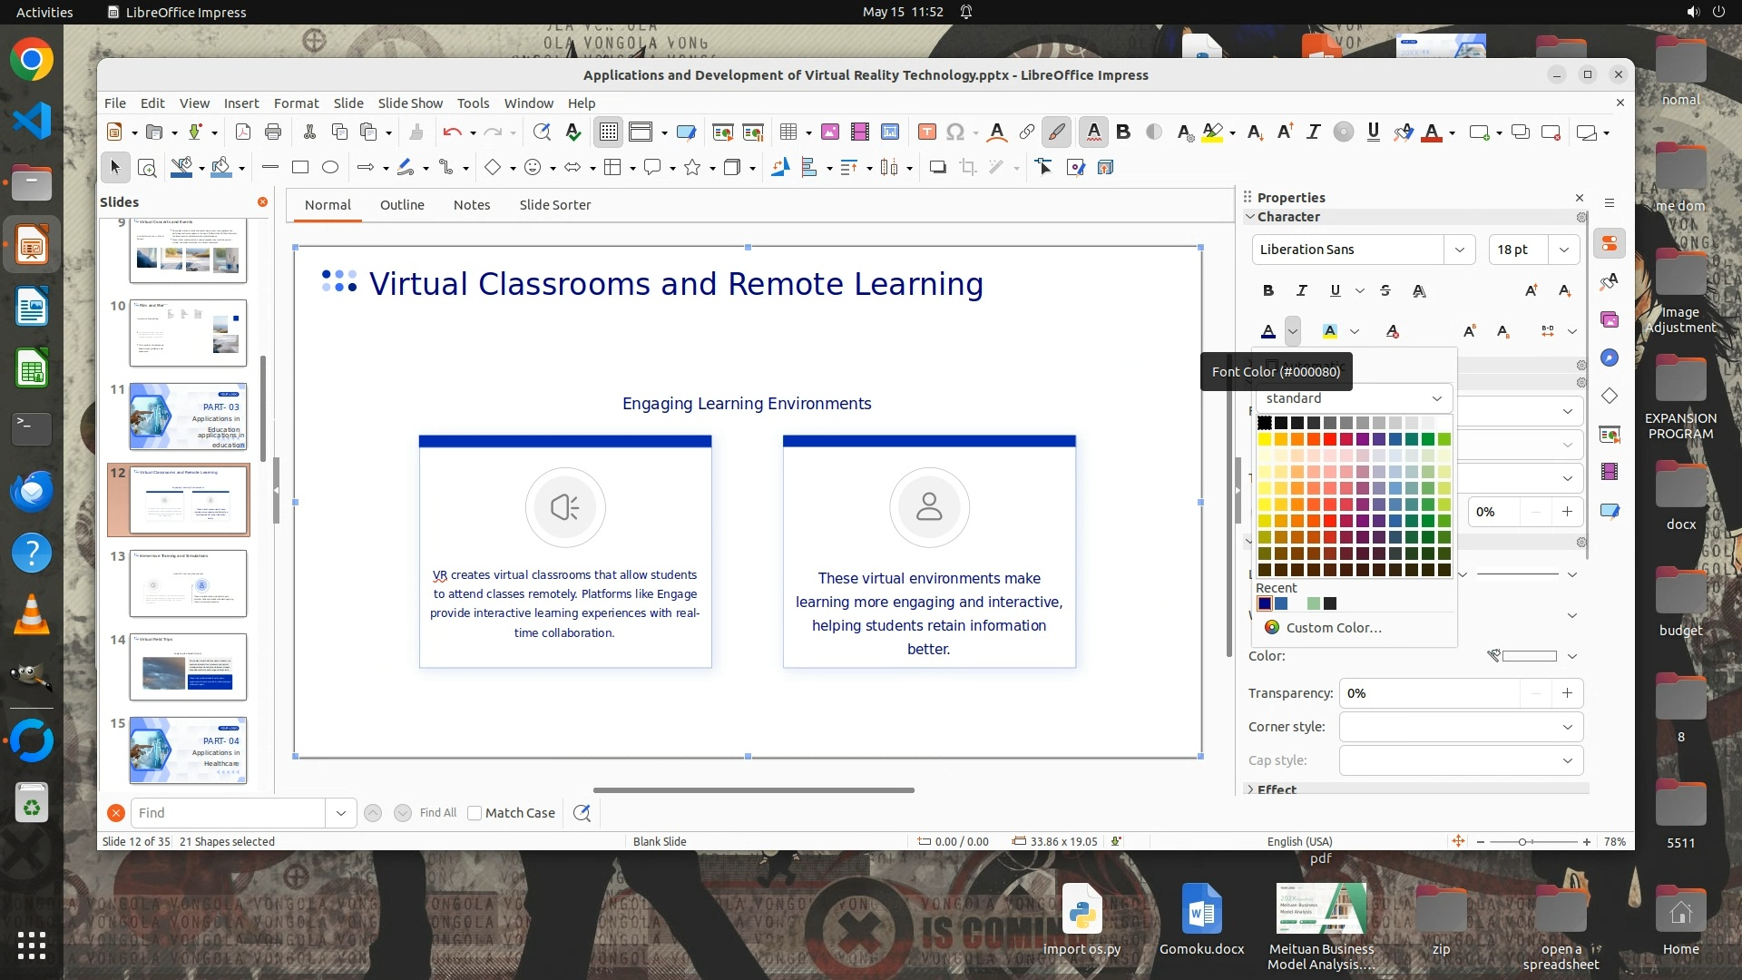1742x980 pixels.
Task: Click the Italic icon in sidebar
Action: 1301,290
